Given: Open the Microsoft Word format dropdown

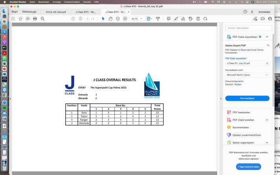Looking at the screenshot, I should click(247, 75).
